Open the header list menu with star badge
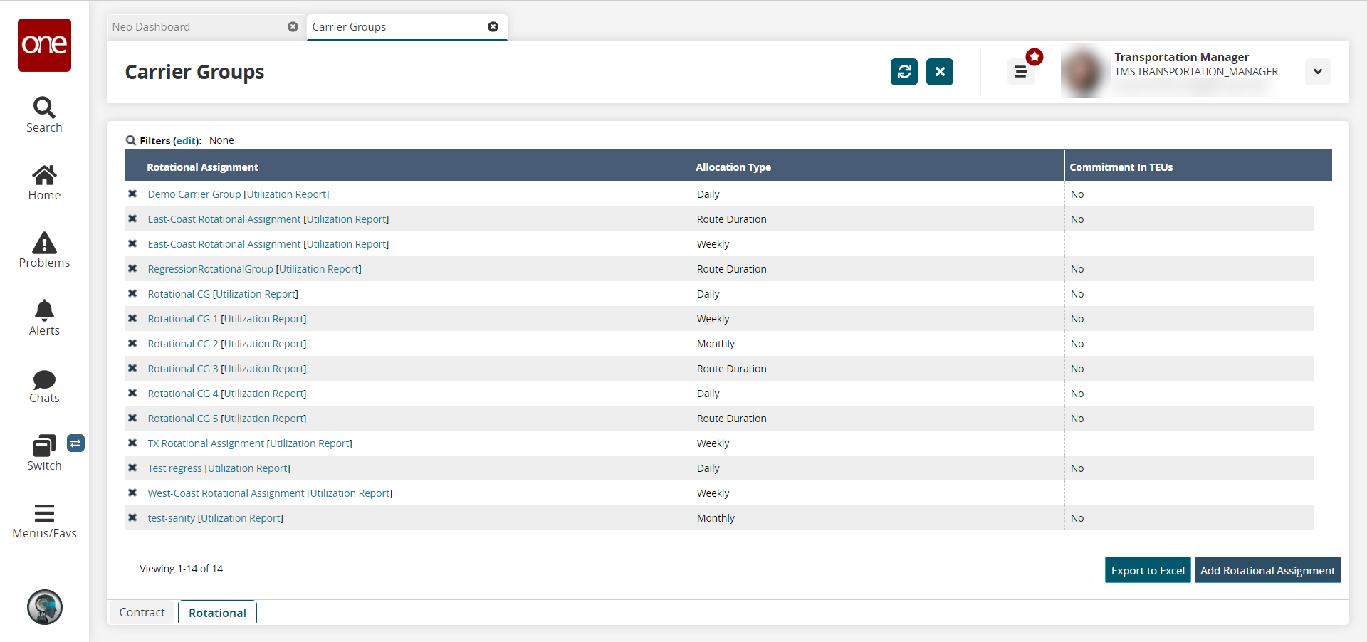The width and height of the screenshot is (1367, 642). 1020,72
